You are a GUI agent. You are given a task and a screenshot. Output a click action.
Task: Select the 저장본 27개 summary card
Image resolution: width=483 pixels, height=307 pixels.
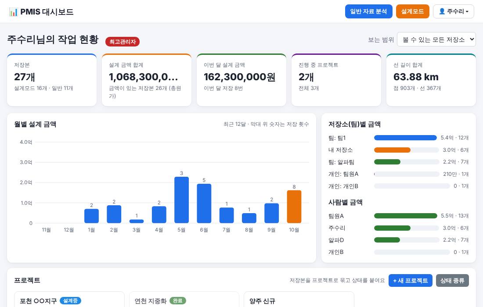point(52,80)
